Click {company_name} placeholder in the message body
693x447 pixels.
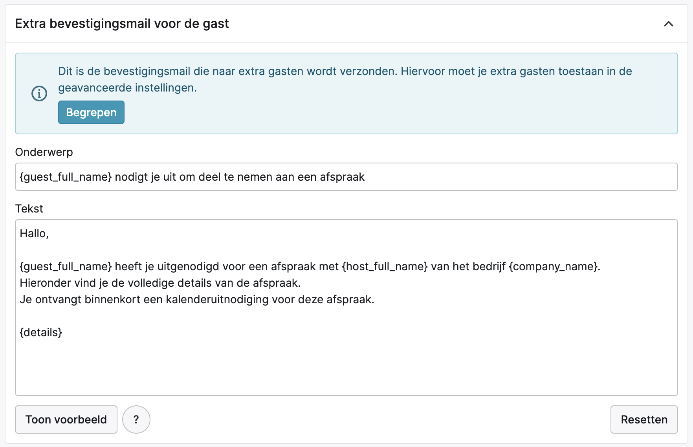click(553, 266)
